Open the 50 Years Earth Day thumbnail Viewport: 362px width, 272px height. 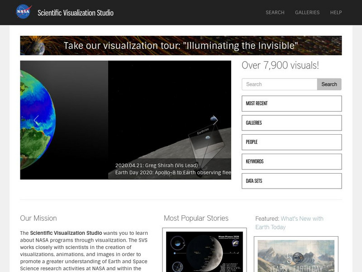click(296, 256)
